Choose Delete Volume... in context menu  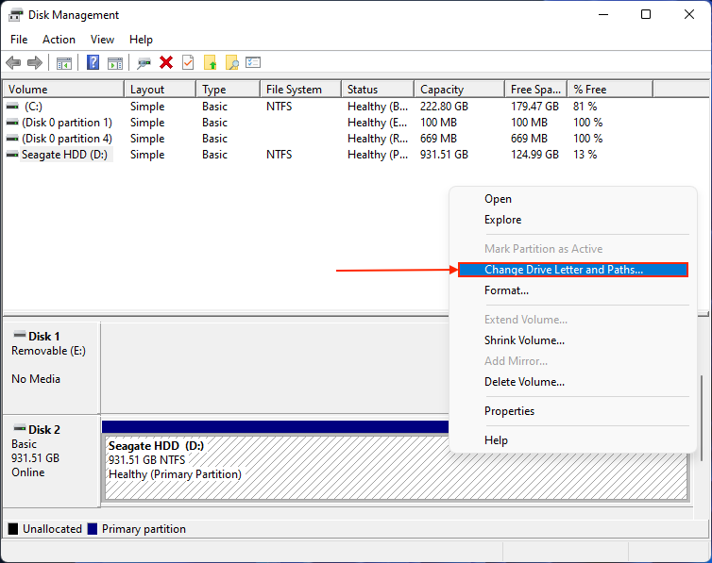[572, 382]
